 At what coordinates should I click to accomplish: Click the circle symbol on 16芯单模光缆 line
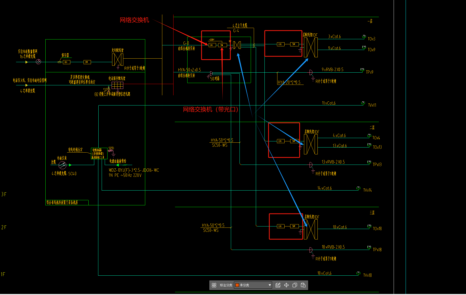pyautogui.click(x=38, y=62)
